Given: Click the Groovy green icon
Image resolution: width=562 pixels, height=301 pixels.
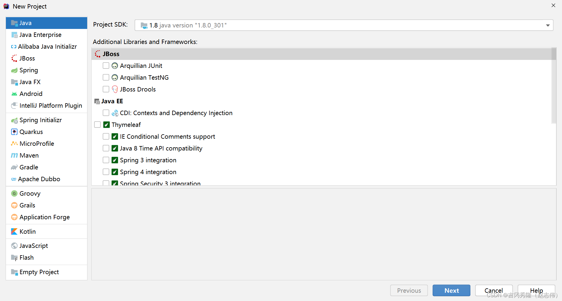Looking at the screenshot, I should click(14, 194).
